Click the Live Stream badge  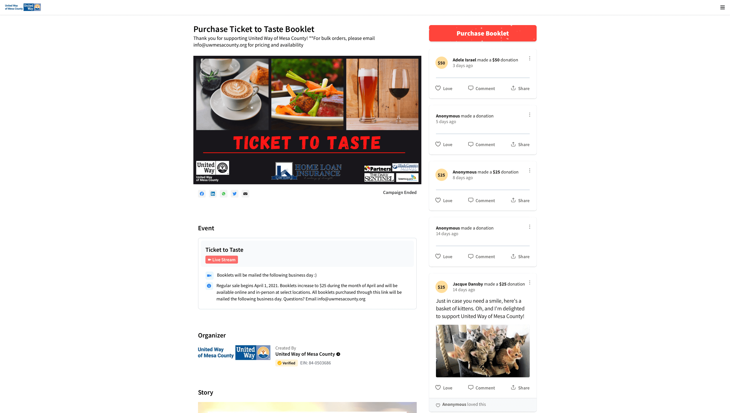(x=222, y=259)
